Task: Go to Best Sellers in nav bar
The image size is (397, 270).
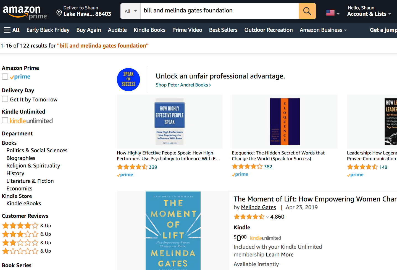Action: point(223,30)
